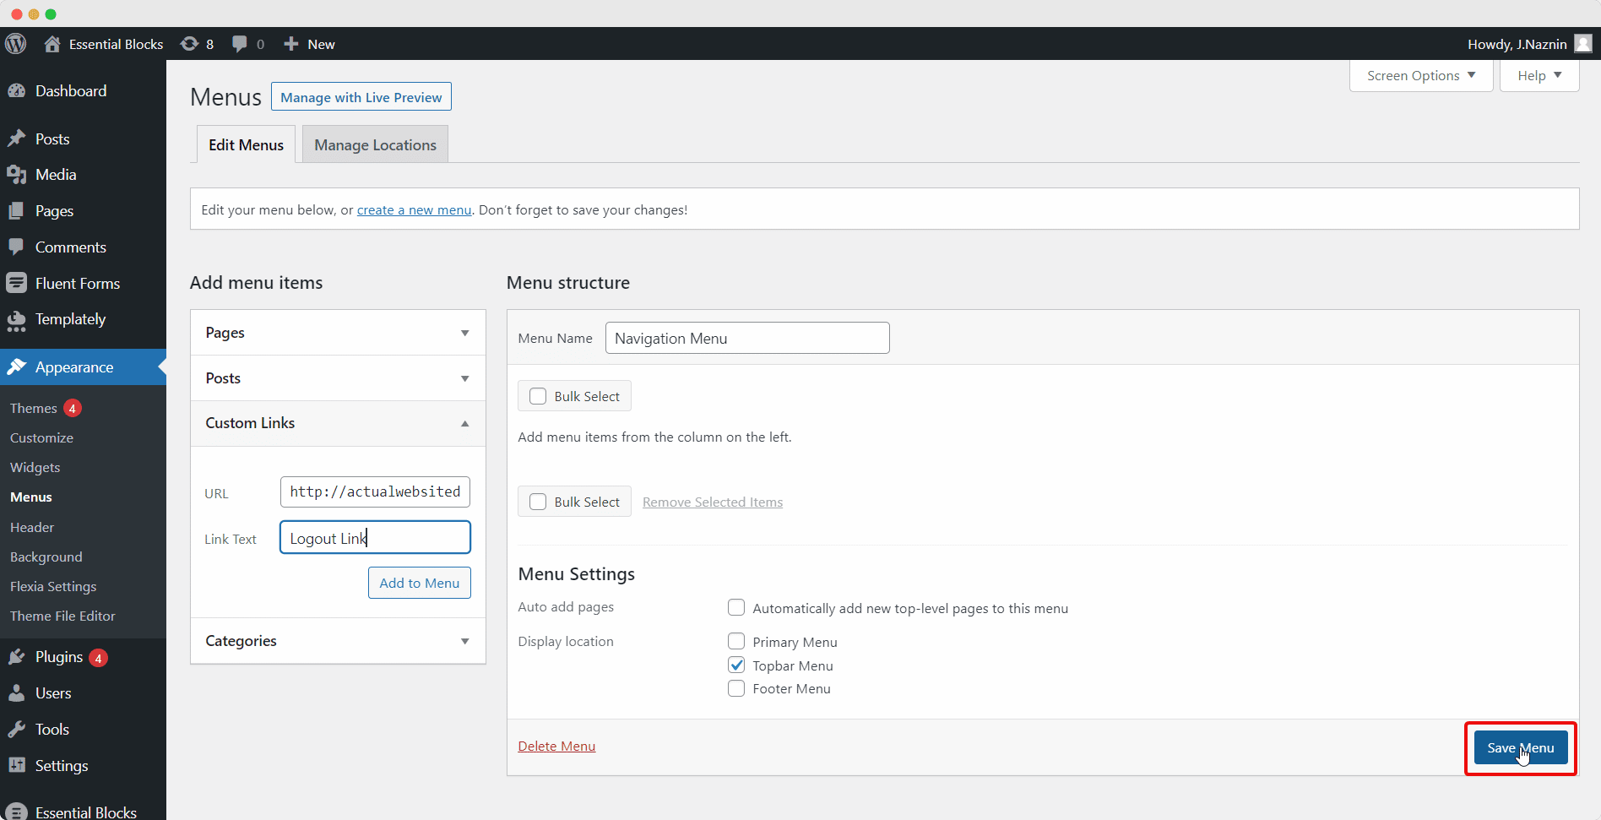The width and height of the screenshot is (1601, 820).
Task: Open the WordPress logo menu
Action: coord(16,43)
